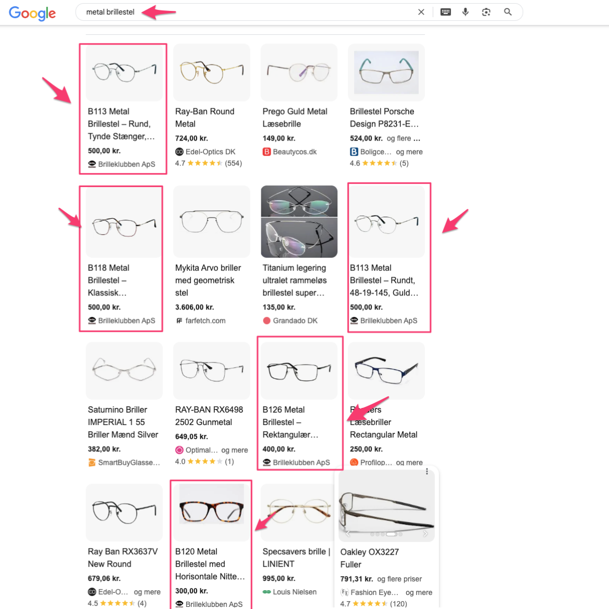This screenshot has height=609, width=609.
Task: Click farfetch.com seller name
Action: (x=205, y=321)
